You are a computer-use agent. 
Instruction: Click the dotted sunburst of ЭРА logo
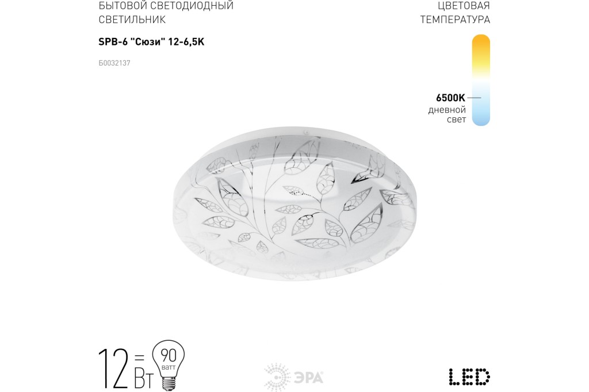[277, 377]
